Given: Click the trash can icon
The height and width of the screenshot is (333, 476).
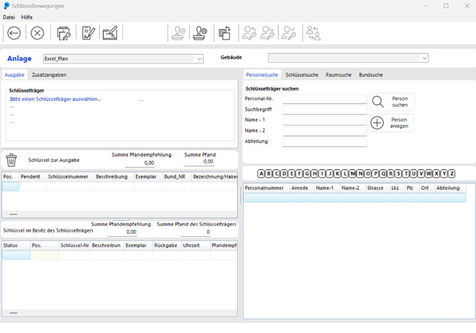Looking at the screenshot, I should point(11,160).
